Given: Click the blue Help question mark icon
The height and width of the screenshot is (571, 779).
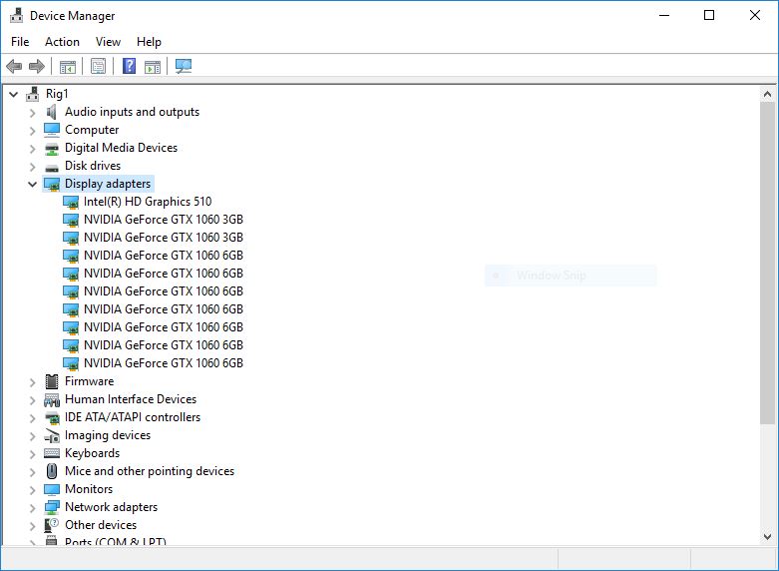Looking at the screenshot, I should pos(130,66).
